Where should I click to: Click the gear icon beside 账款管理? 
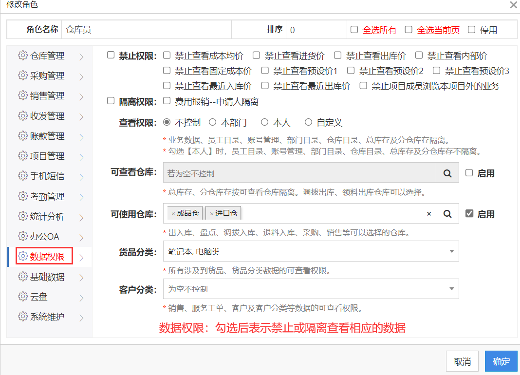coord(22,136)
